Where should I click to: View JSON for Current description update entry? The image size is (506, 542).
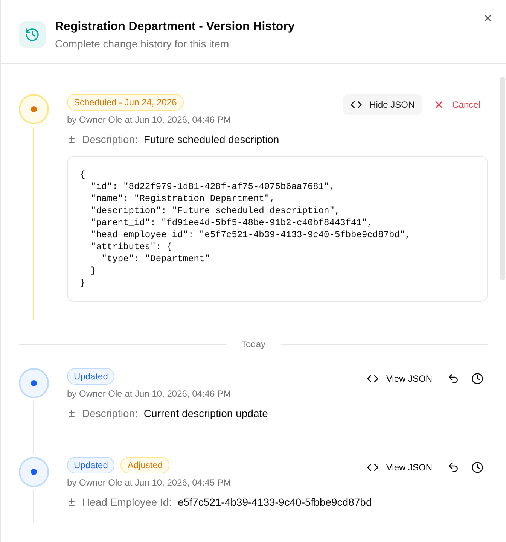coord(399,379)
